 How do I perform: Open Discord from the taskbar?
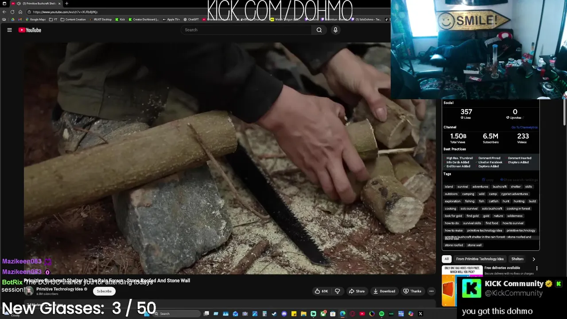284,314
